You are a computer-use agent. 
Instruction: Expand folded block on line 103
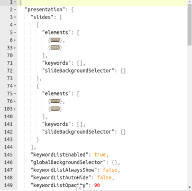click(x=55, y=109)
